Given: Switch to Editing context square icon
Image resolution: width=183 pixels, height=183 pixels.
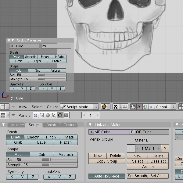Looking at the screenshot, I should point(60,115).
